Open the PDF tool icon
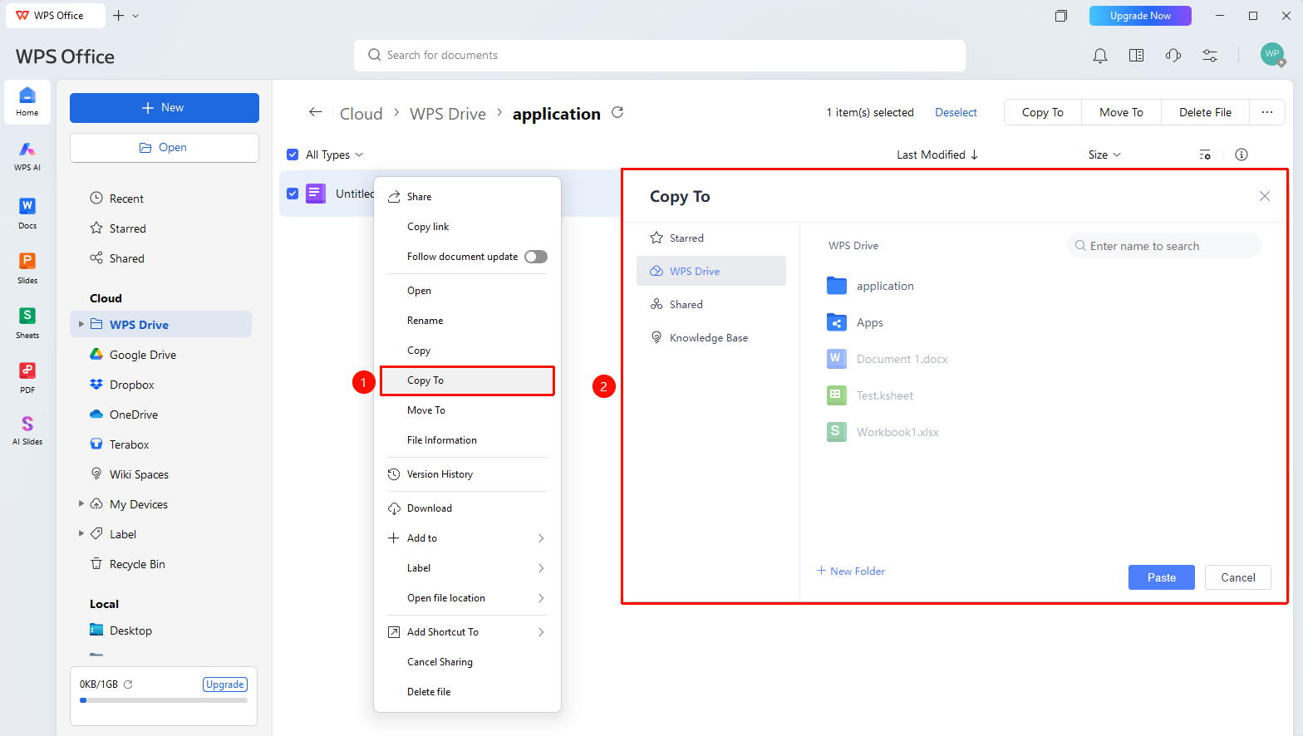 [x=27, y=377]
